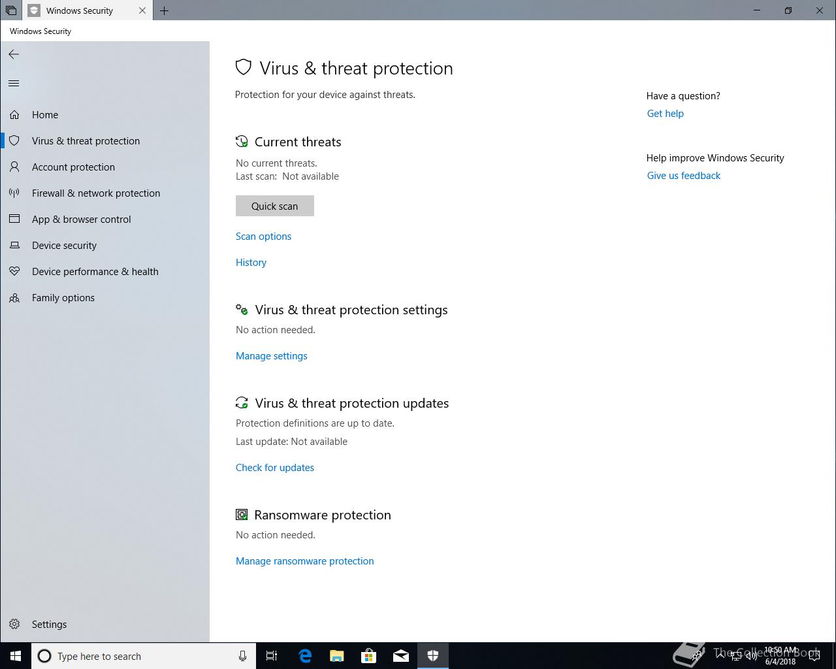Open Task View from taskbar
The width and height of the screenshot is (836, 669).
point(272,656)
